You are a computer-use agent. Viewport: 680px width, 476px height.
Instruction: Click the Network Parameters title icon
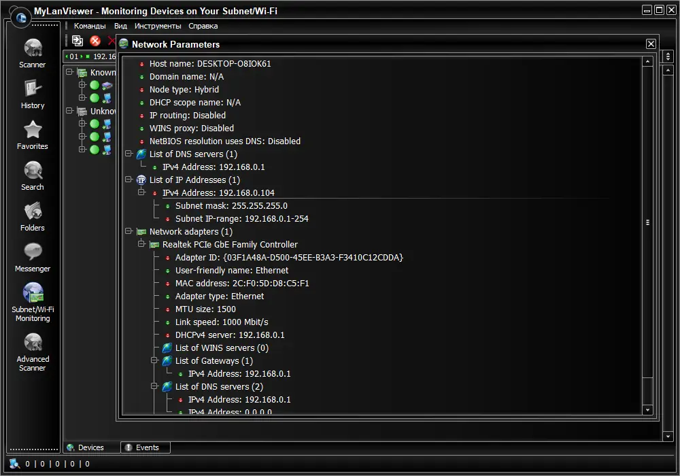(x=124, y=44)
